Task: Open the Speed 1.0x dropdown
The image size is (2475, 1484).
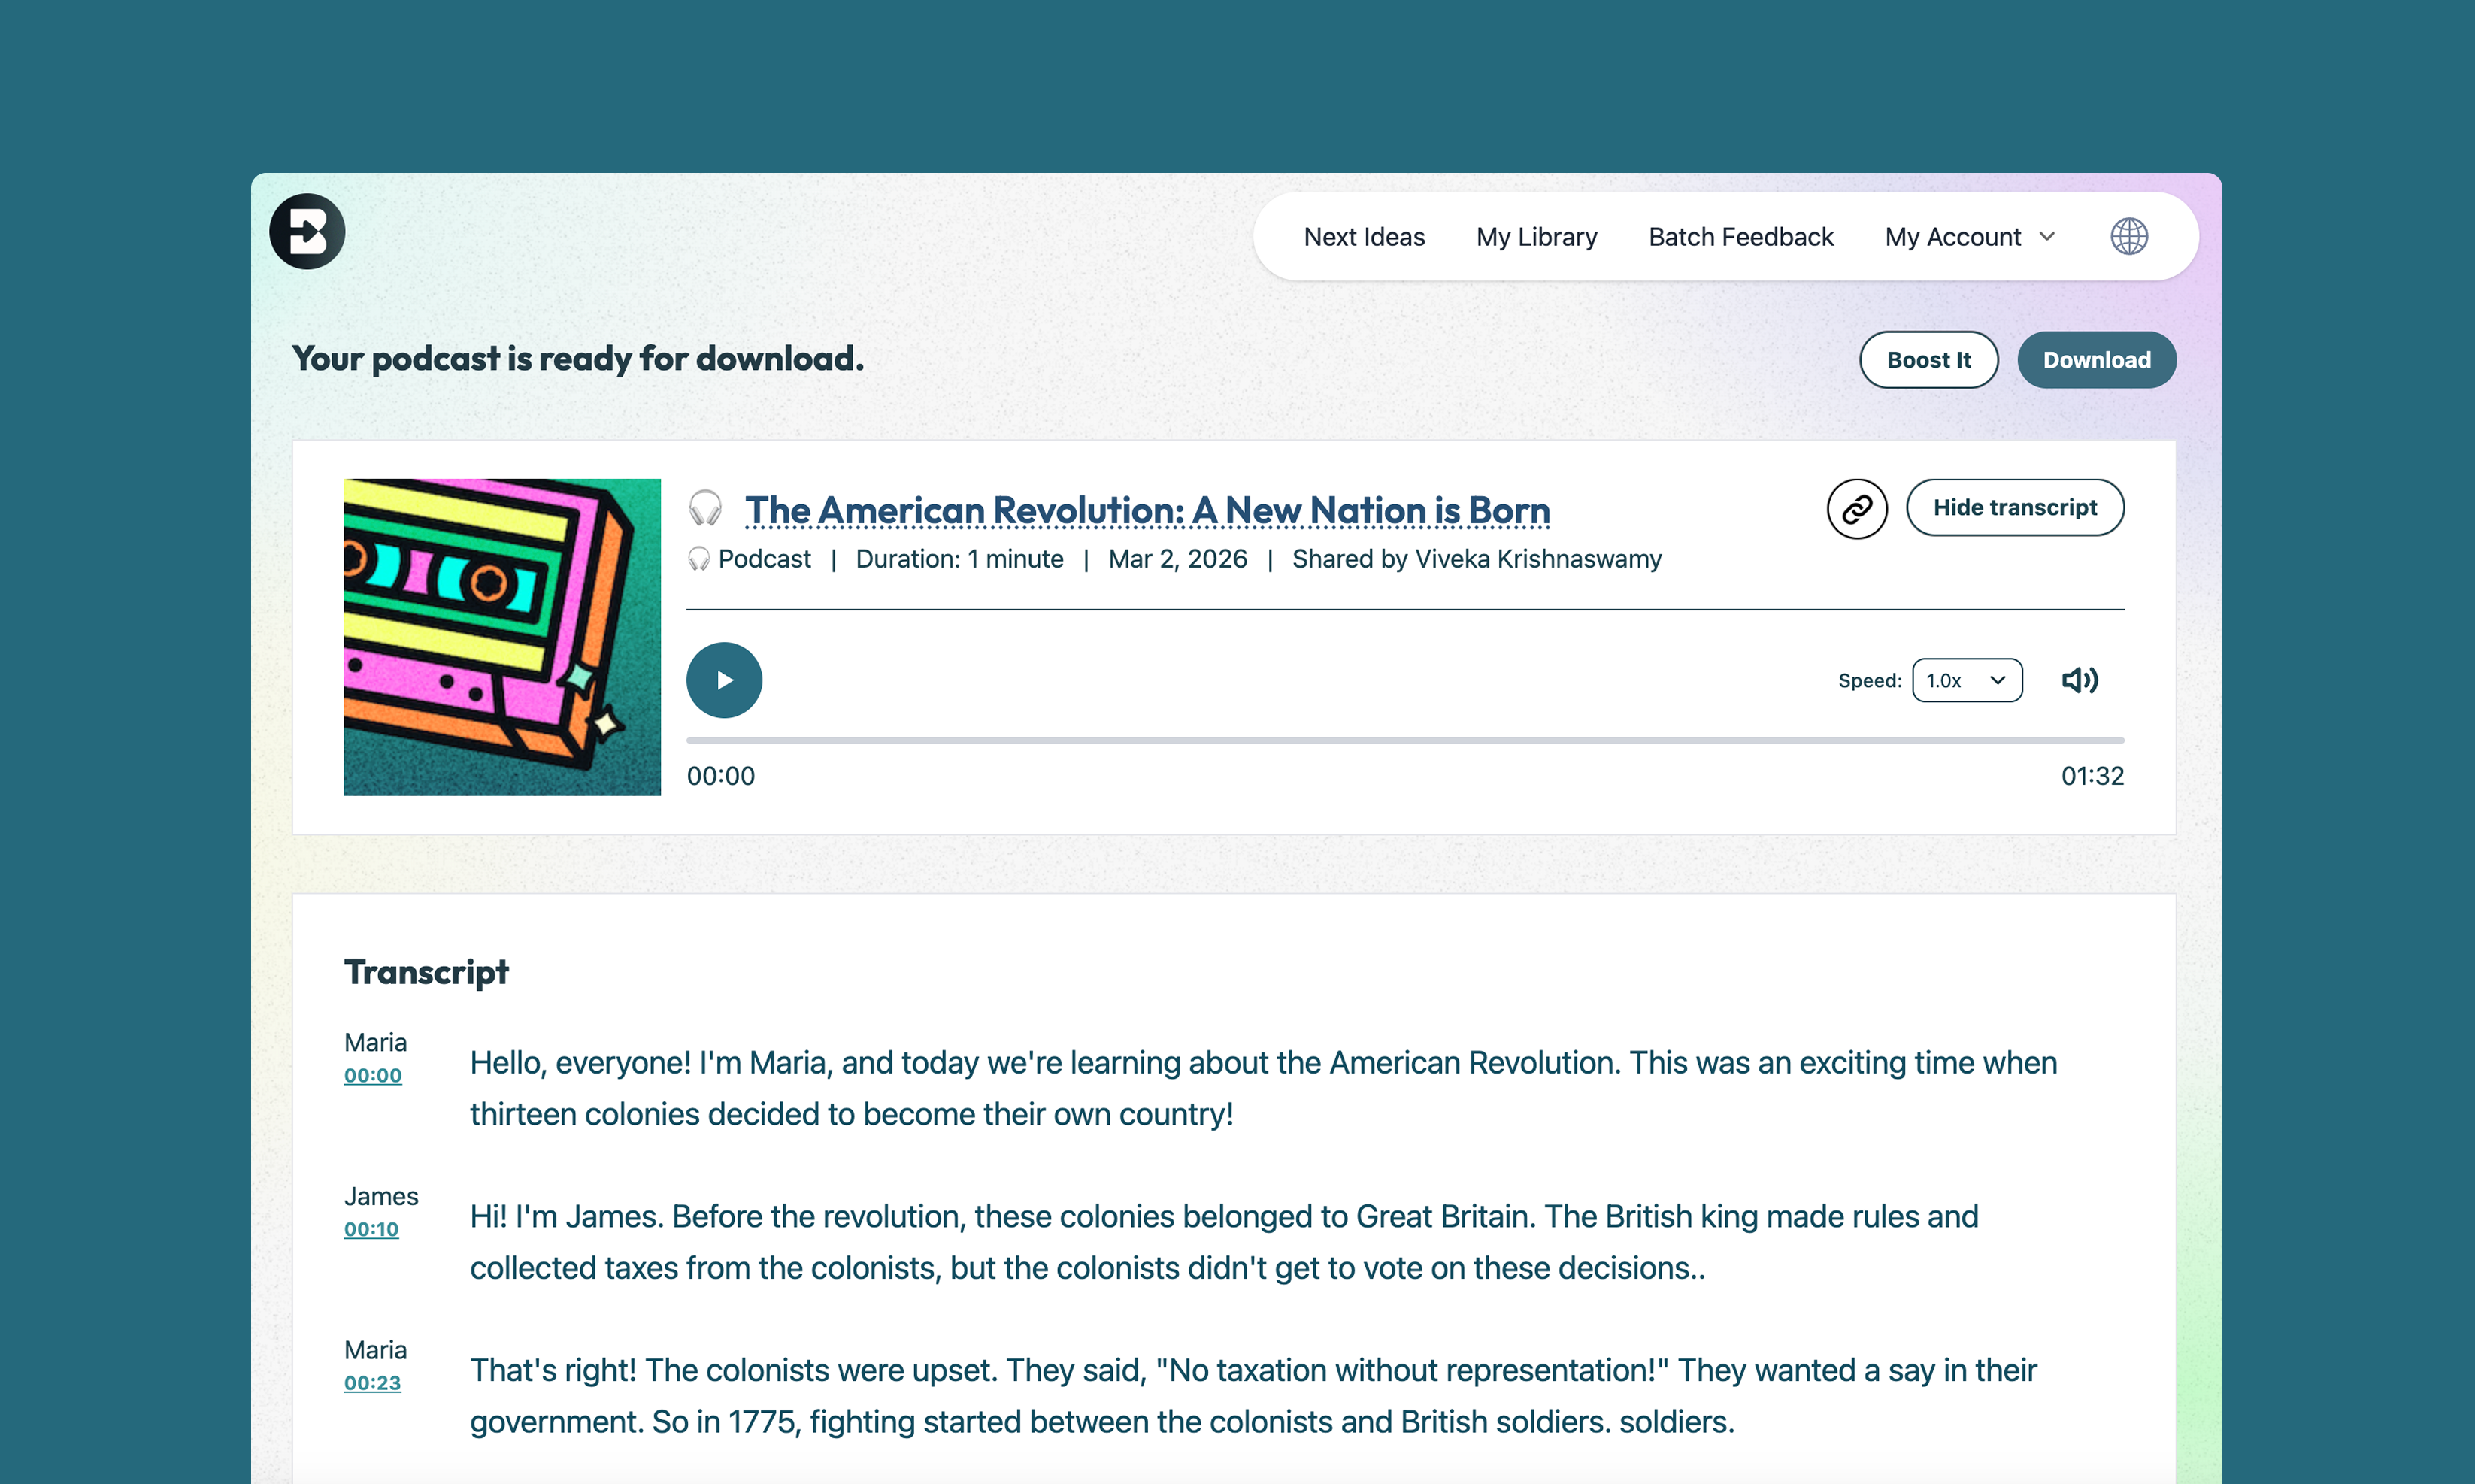Action: [x=1966, y=680]
